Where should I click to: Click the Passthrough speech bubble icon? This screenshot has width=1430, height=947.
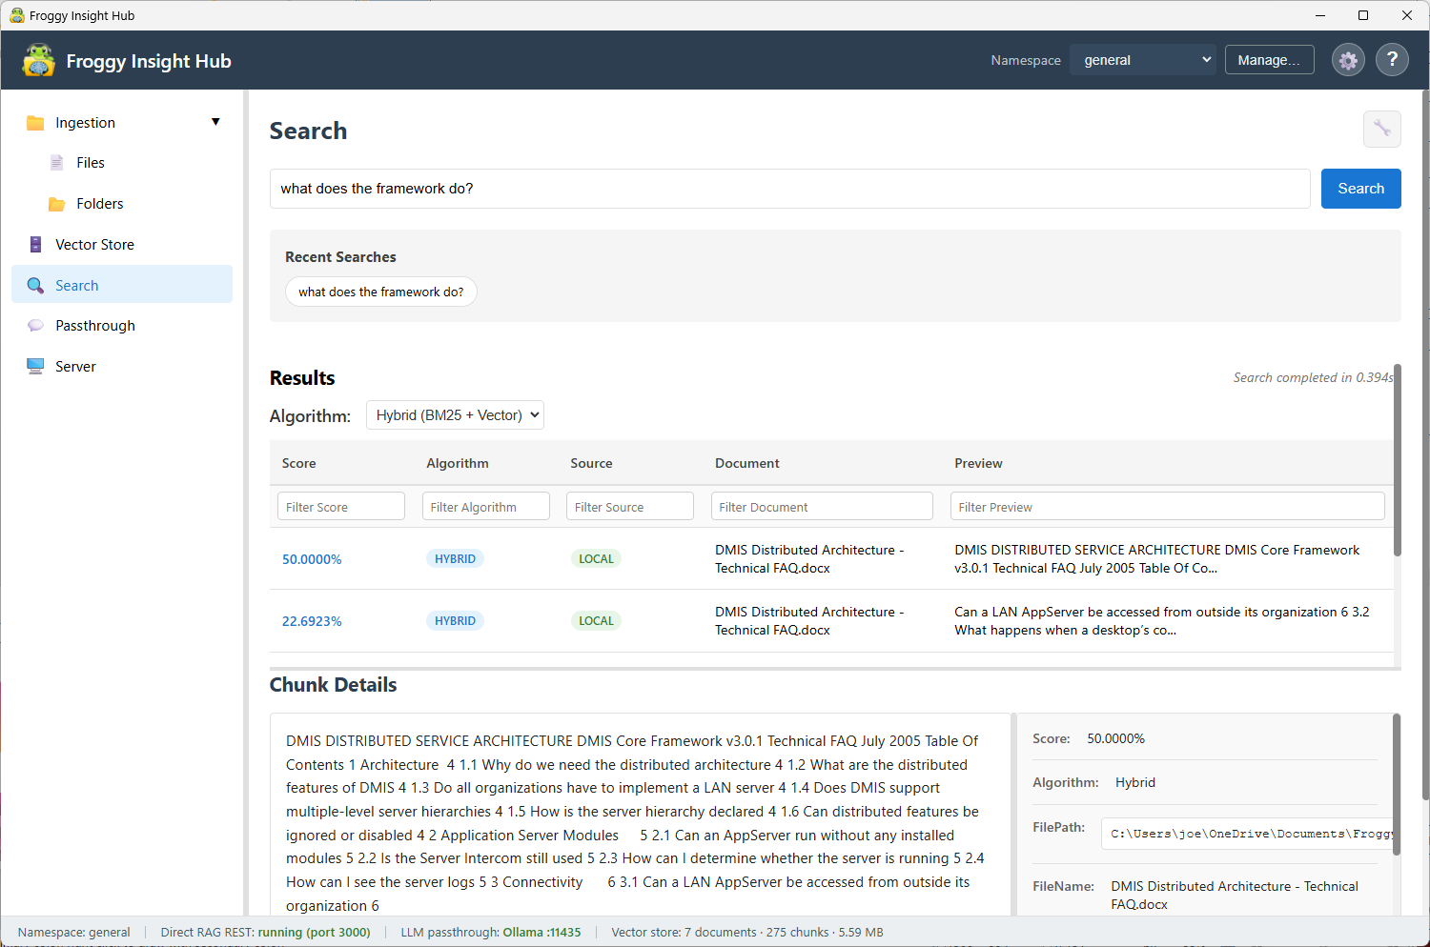tap(35, 326)
